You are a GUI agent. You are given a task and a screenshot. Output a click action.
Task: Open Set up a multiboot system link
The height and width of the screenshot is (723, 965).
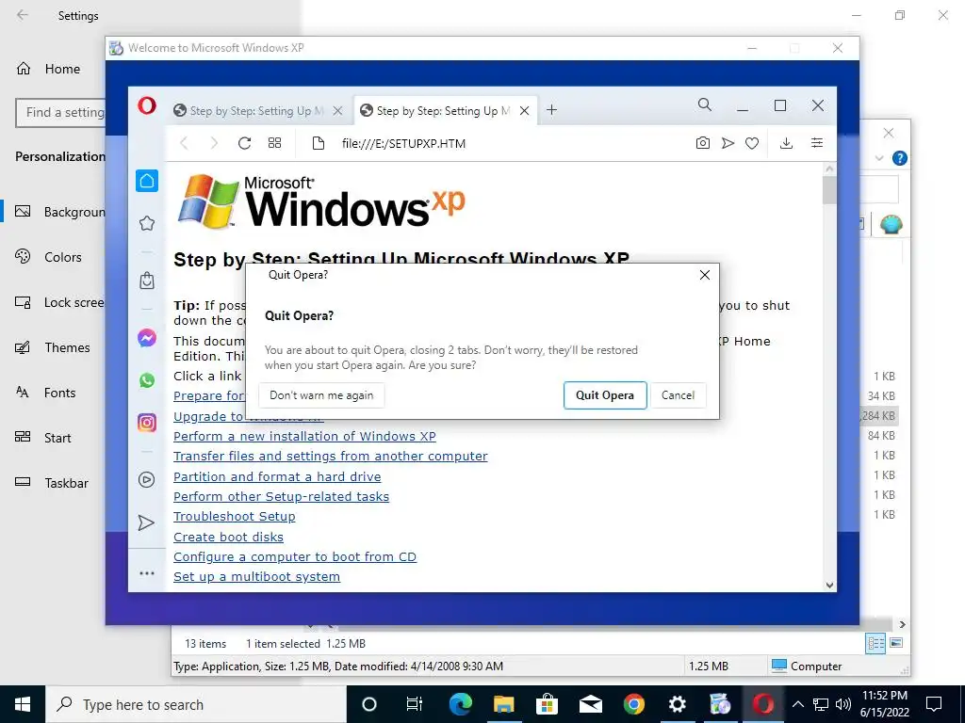pos(256,577)
